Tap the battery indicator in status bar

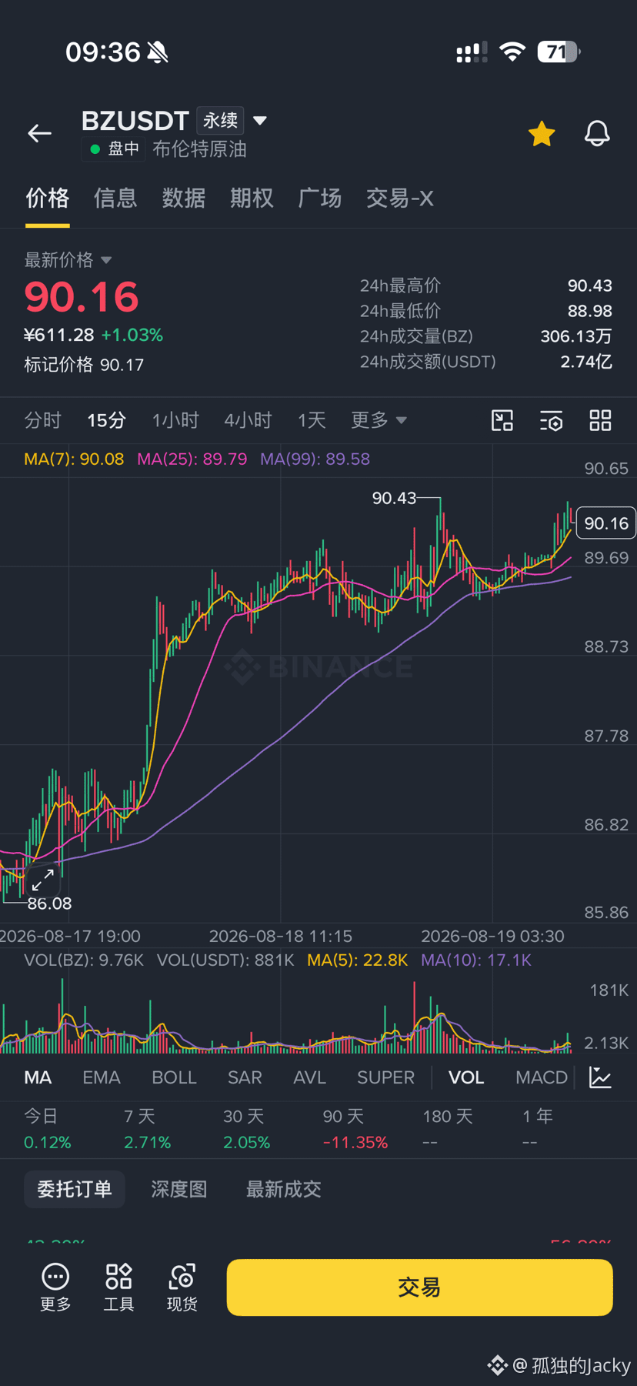pyautogui.click(x=559, y=52)
